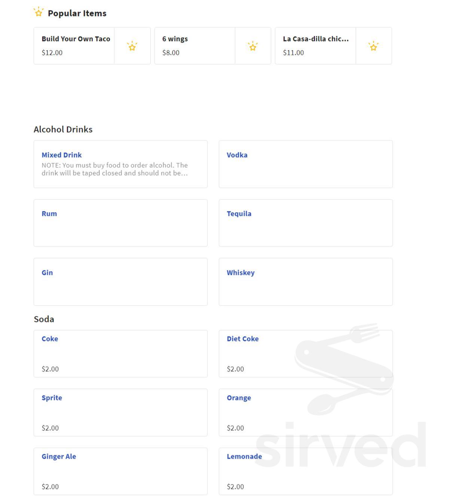Click star icon on La Casa-dilla card
Screen dimensions: 449x502
(373, 46)
